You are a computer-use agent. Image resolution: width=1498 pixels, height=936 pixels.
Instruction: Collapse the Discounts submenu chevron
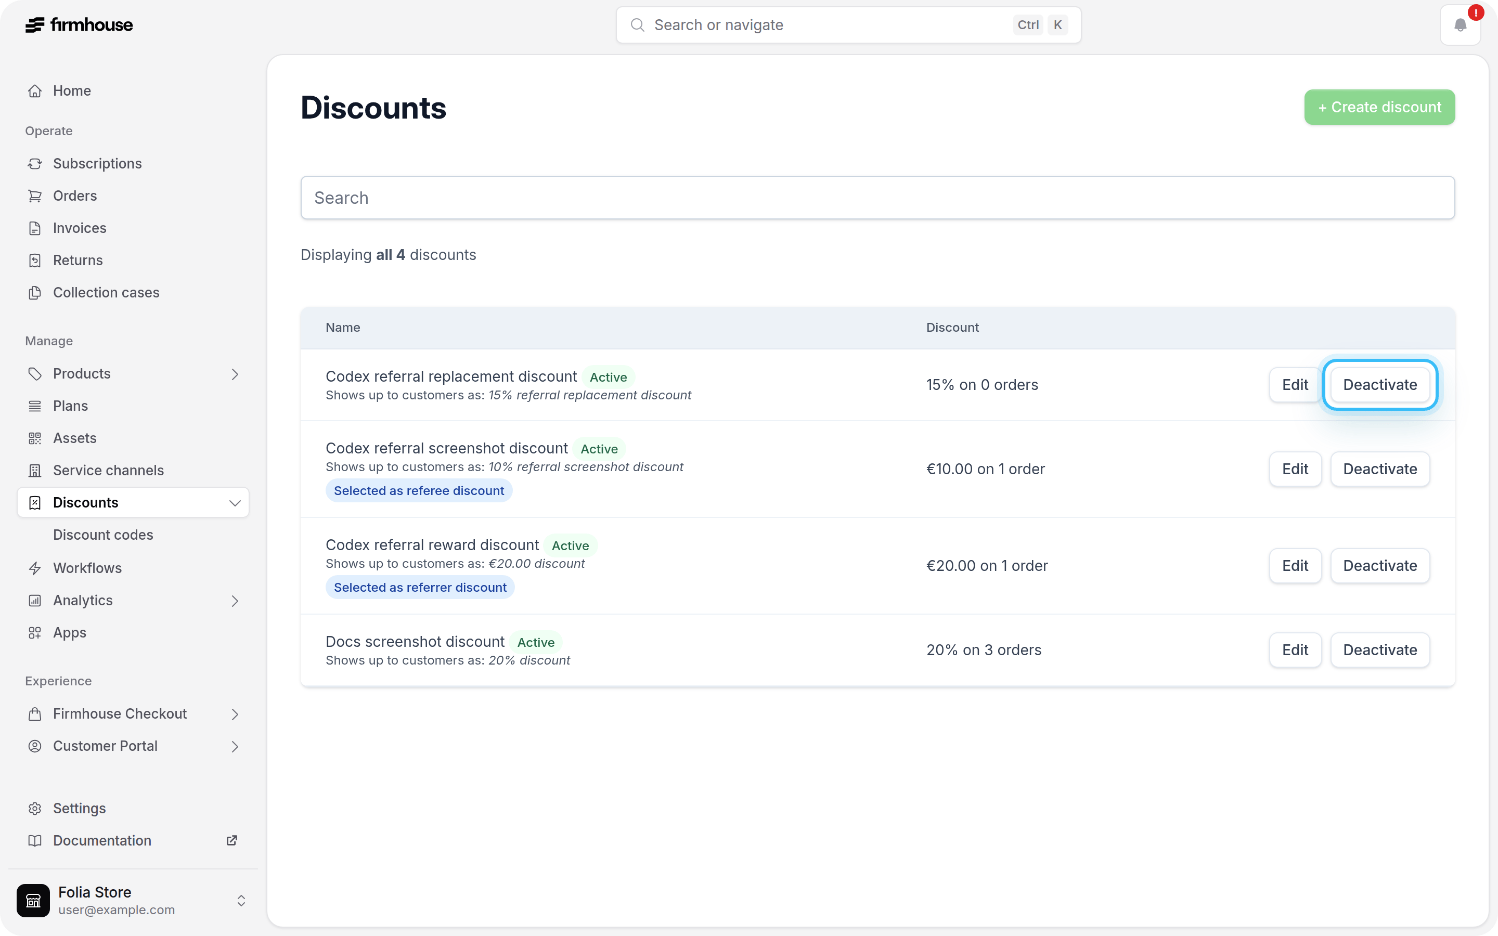click(x=235, y=503)
